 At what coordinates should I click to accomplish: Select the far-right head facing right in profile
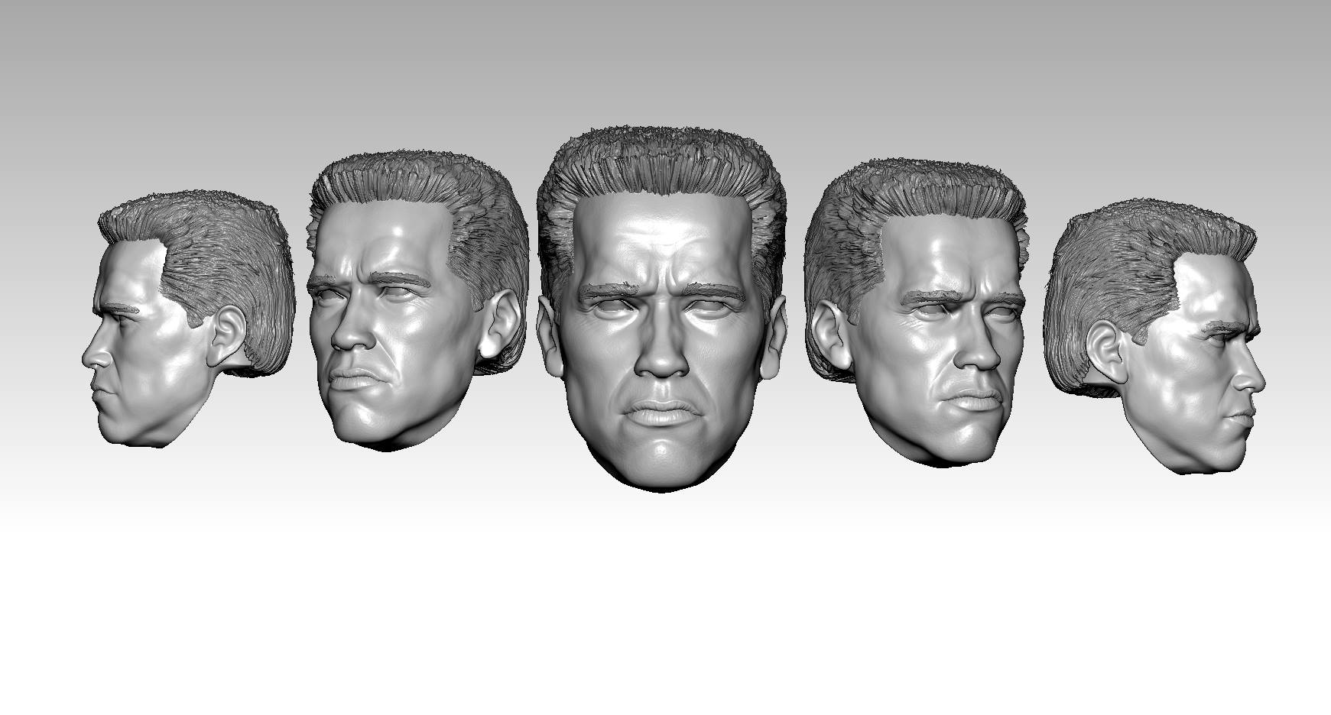pyautogui.click(x=1154, y=336)
